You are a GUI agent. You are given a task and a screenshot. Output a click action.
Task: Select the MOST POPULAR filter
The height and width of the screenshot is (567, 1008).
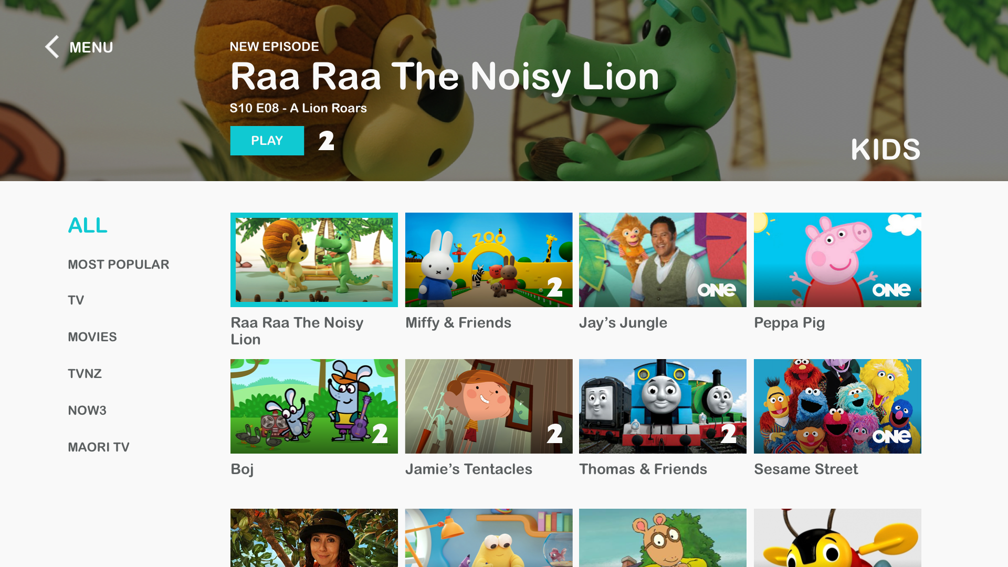119,265
